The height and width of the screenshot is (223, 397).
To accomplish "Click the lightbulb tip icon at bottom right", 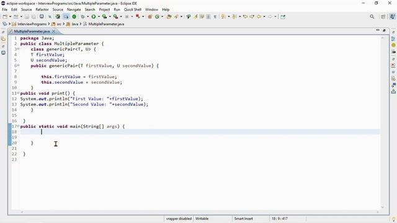I will 393,219.
